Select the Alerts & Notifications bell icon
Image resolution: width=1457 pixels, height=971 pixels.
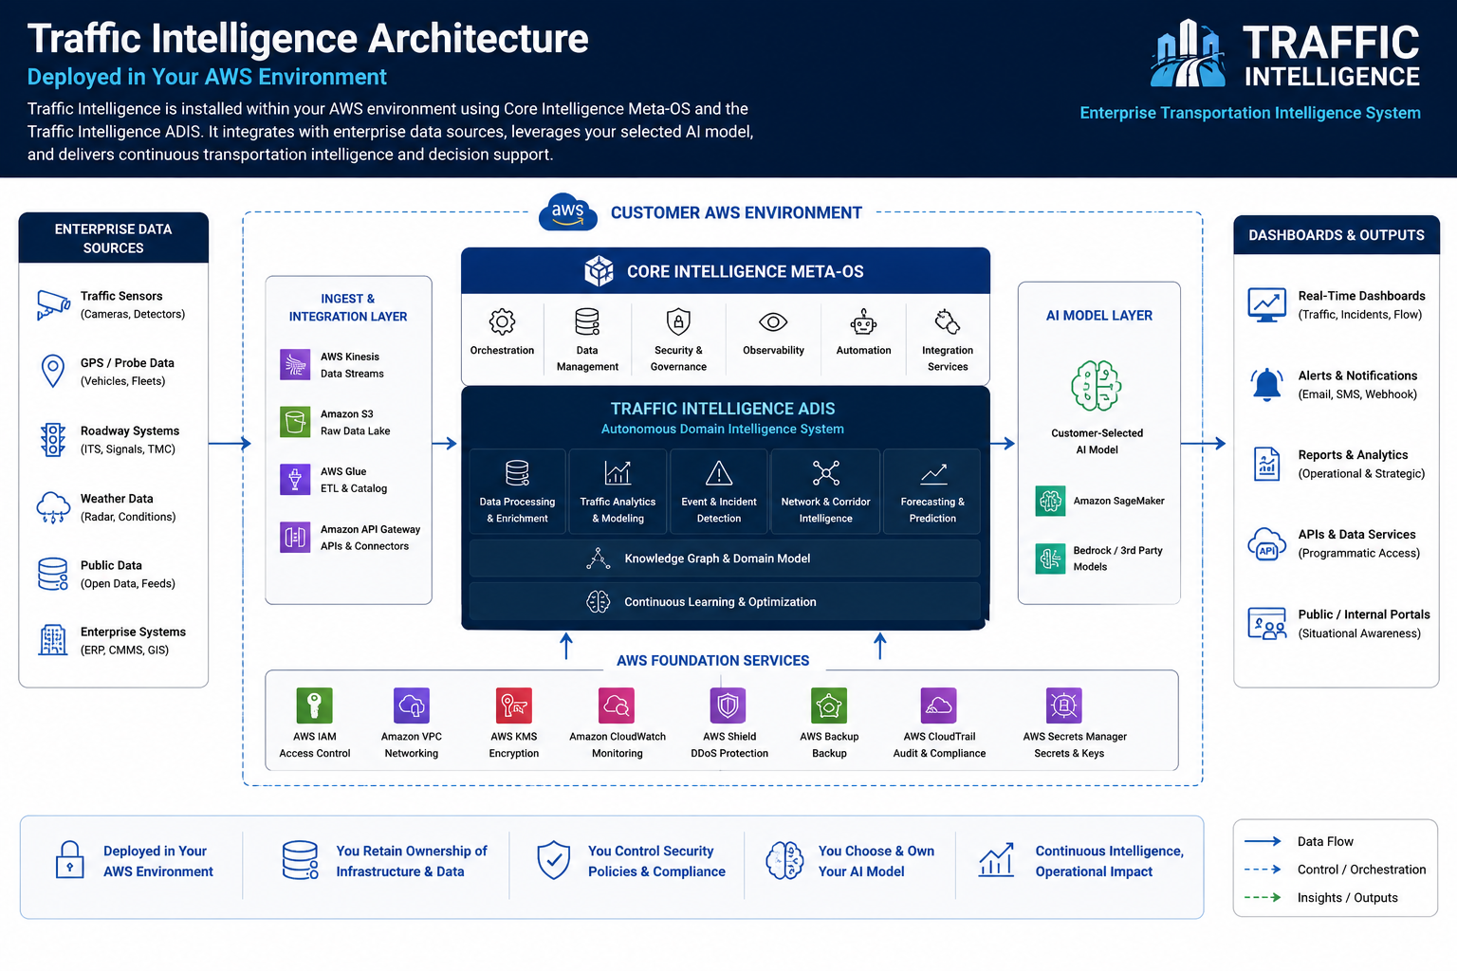coord(1267,385)
